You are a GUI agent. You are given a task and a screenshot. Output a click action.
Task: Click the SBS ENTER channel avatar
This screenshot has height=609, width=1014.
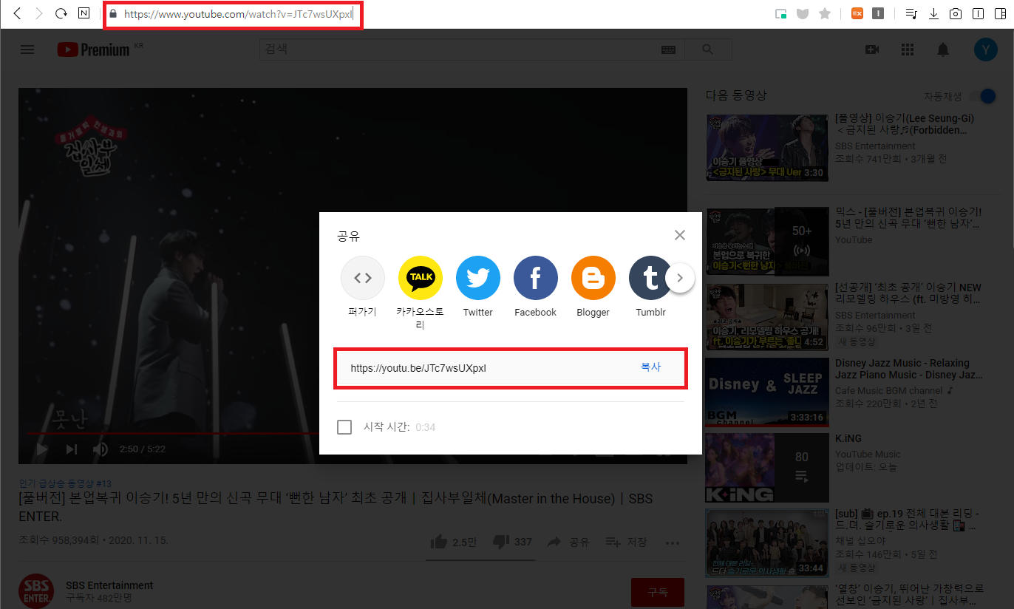pos(36,591)
